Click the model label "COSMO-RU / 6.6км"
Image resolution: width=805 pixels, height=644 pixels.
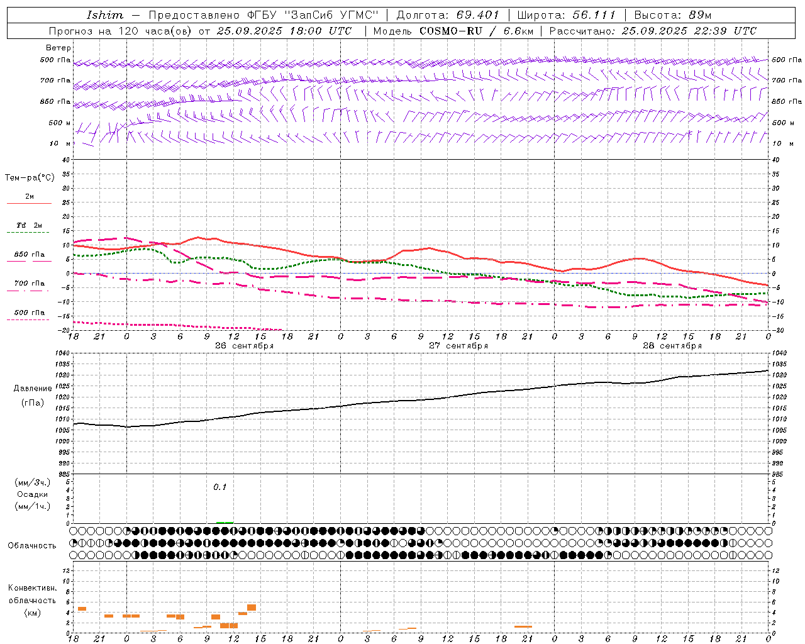476,31
